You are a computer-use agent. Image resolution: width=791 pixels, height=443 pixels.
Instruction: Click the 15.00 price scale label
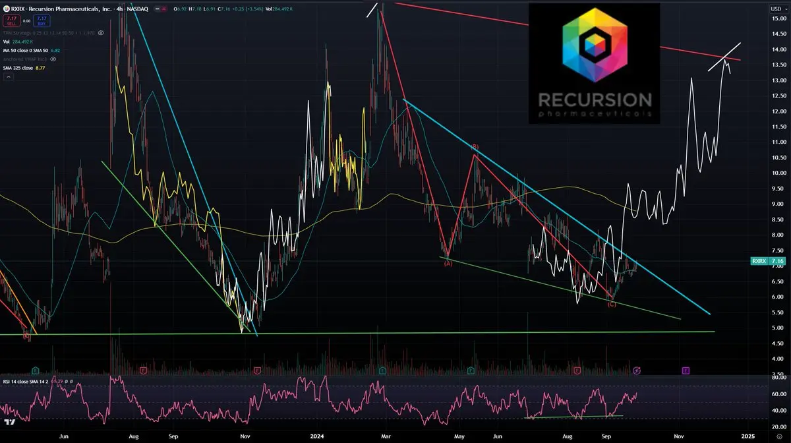pyautogui.click(x=780, y=18)
